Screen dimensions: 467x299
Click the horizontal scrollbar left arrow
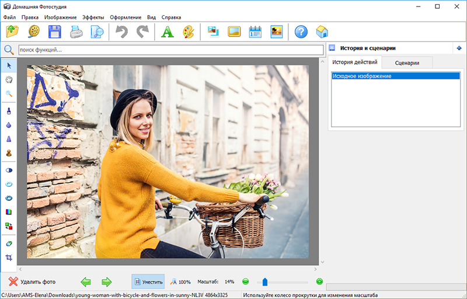pos(20,269)
